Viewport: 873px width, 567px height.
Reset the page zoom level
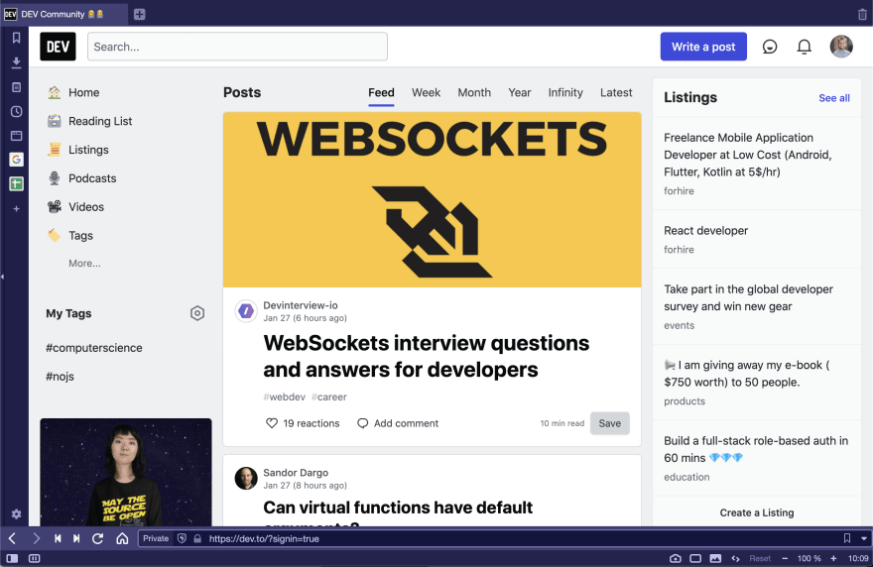click(x=760, y=558)
